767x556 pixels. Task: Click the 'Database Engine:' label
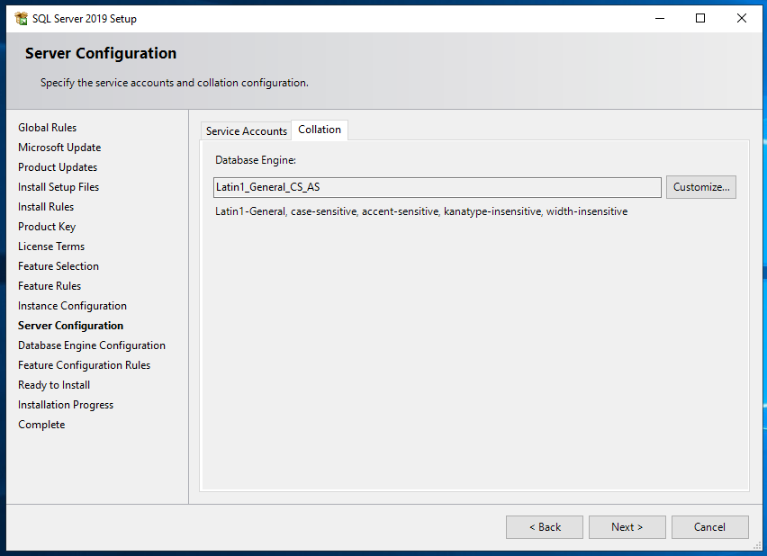[x=256, y=160]
